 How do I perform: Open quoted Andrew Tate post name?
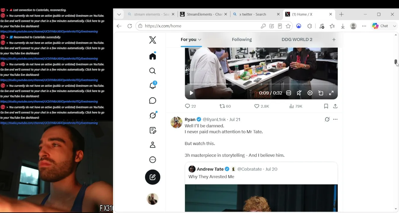click(210, 169)
